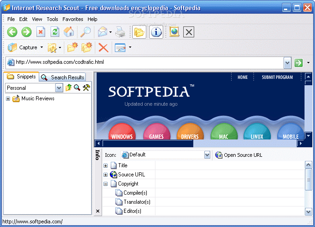The width and height of the screenshot is (315, 227).
Task: Click Open Source URL button
Action: click(239, 155)
